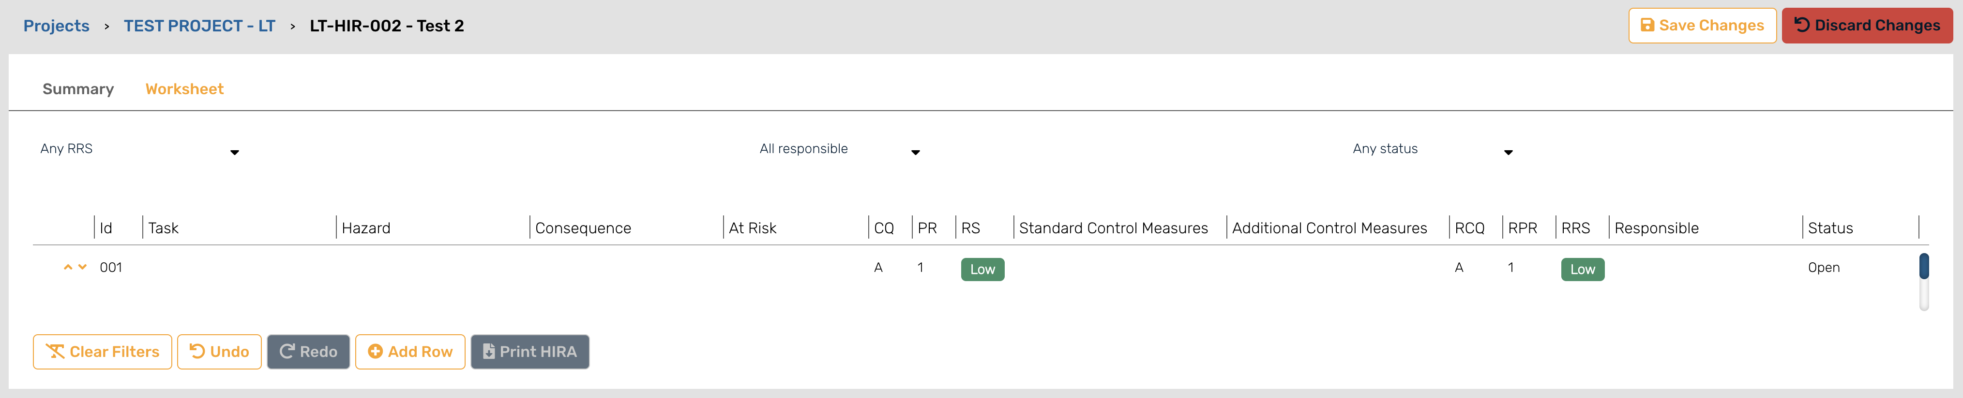
Task: Click the Low RRS rating badge
Action: tap(1582, 270)
